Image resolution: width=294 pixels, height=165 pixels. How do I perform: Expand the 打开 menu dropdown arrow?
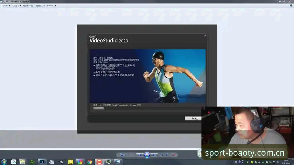click(55, 6)
